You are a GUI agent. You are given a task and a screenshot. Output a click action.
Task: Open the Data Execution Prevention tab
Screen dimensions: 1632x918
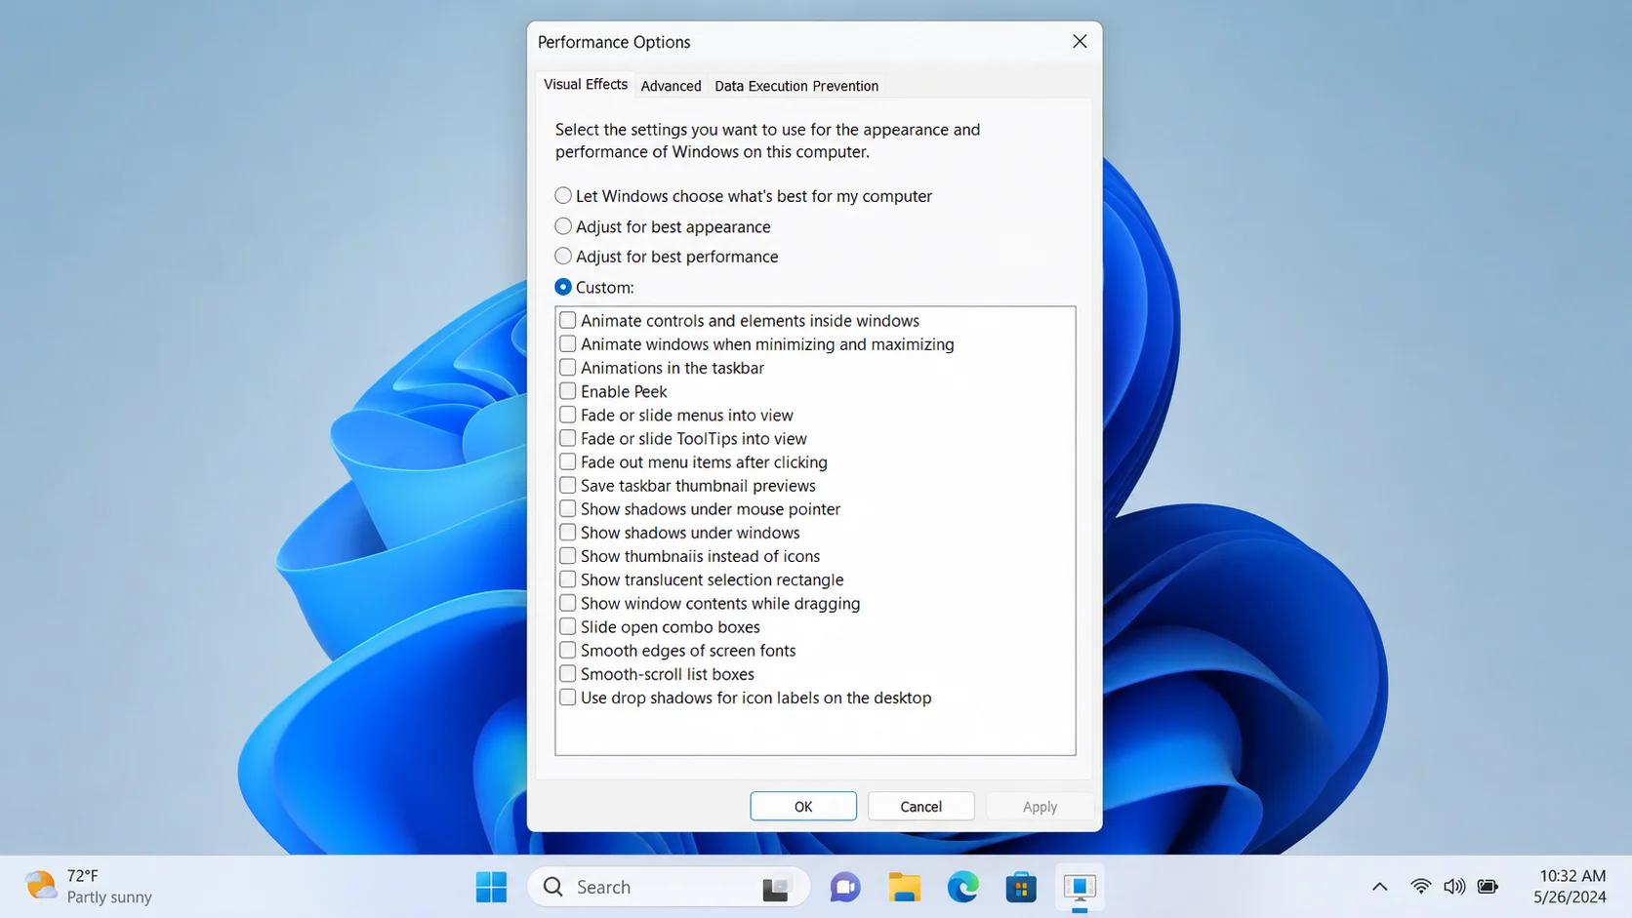[x=796, y=86]
